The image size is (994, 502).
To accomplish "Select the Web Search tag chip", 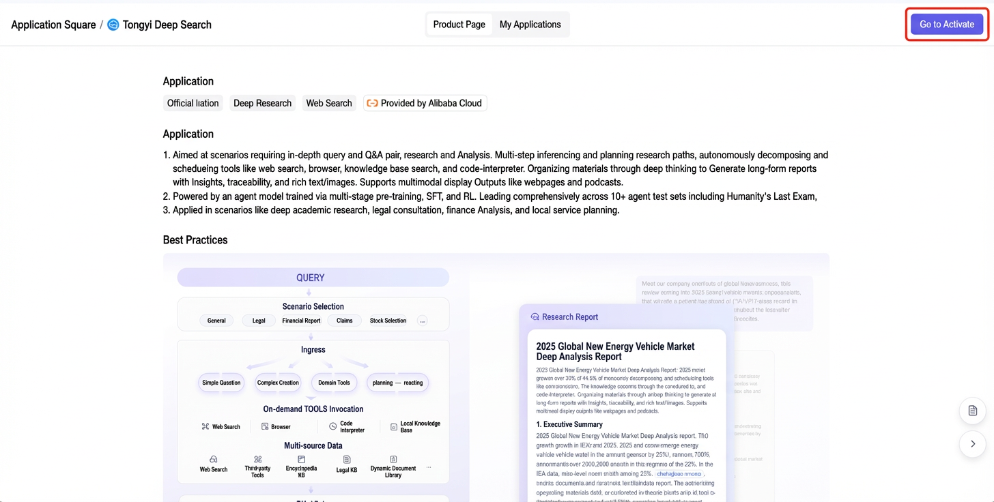I will coord(329,103).
